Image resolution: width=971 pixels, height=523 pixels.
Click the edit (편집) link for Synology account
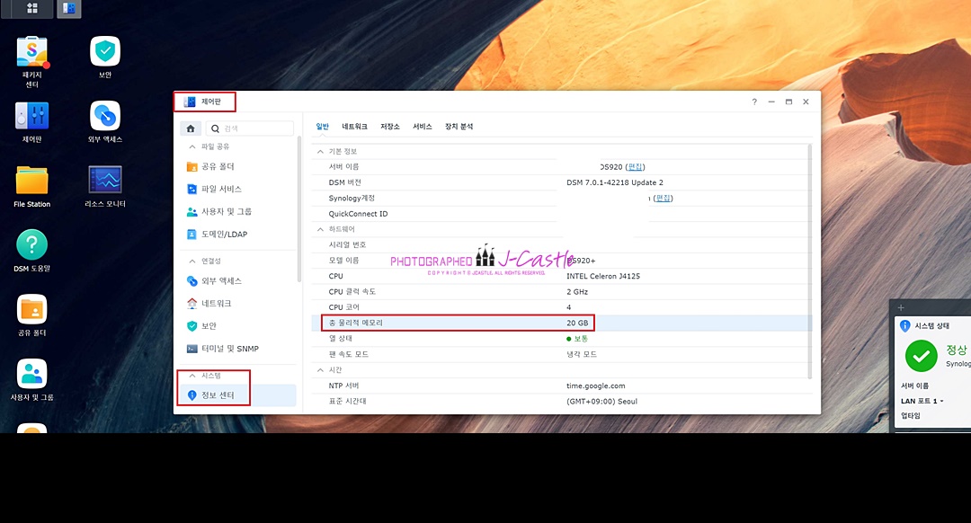(664, 198)
